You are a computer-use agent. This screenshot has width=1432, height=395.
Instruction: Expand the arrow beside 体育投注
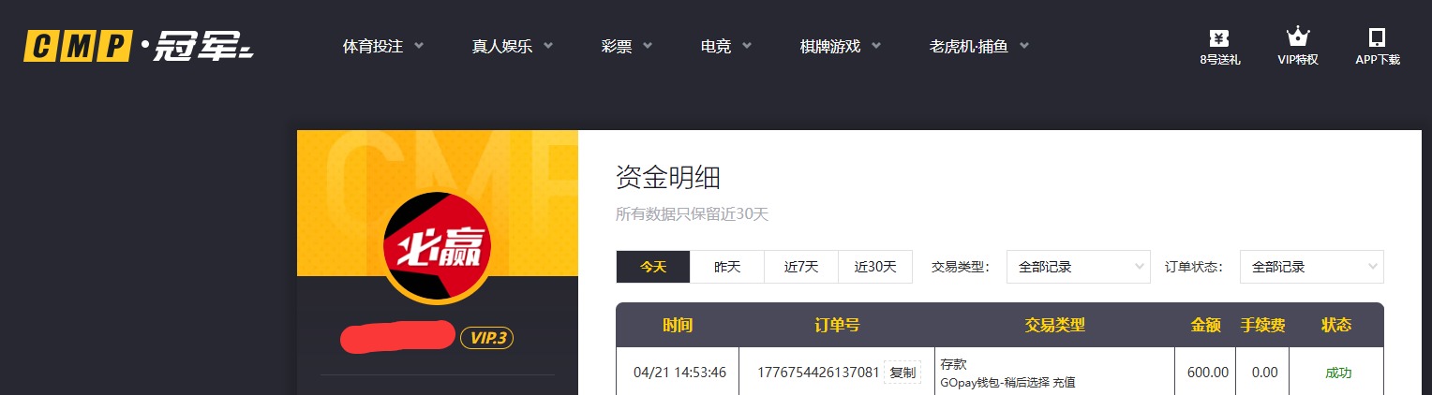click(x=418, y=46)
